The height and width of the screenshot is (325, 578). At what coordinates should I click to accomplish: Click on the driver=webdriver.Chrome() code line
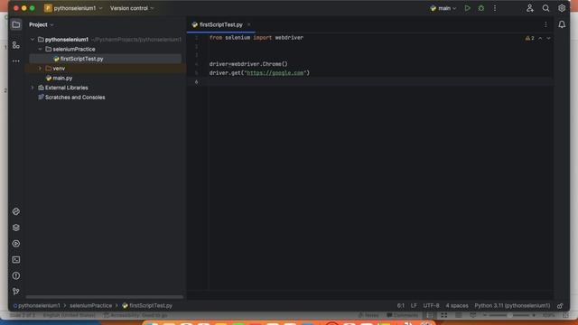pyautogui.click(x=248, y=64)
